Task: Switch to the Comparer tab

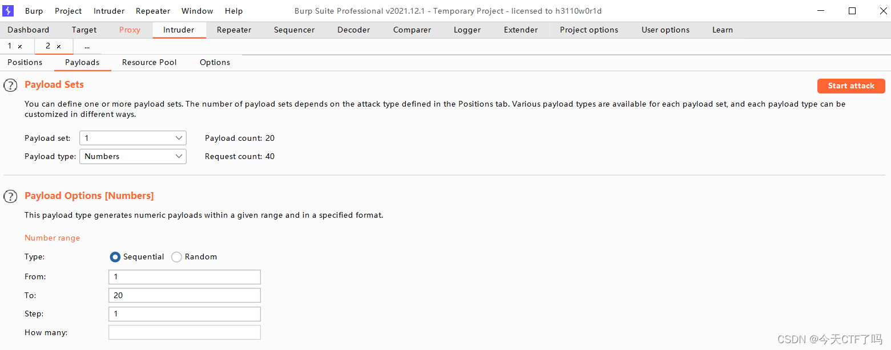Action: click(412, 30)
